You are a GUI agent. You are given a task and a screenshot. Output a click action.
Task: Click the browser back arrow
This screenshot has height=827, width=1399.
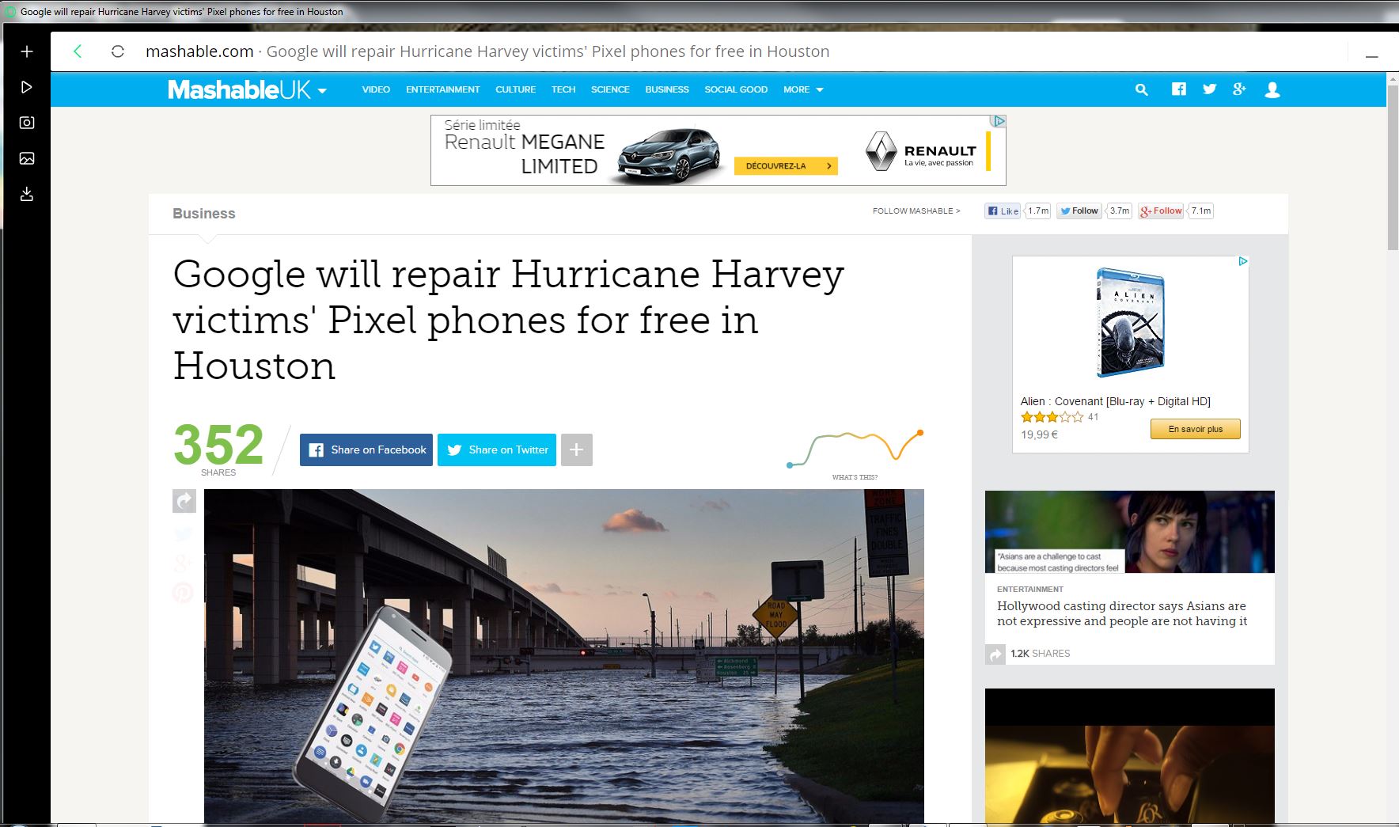[x=78, y=51]
